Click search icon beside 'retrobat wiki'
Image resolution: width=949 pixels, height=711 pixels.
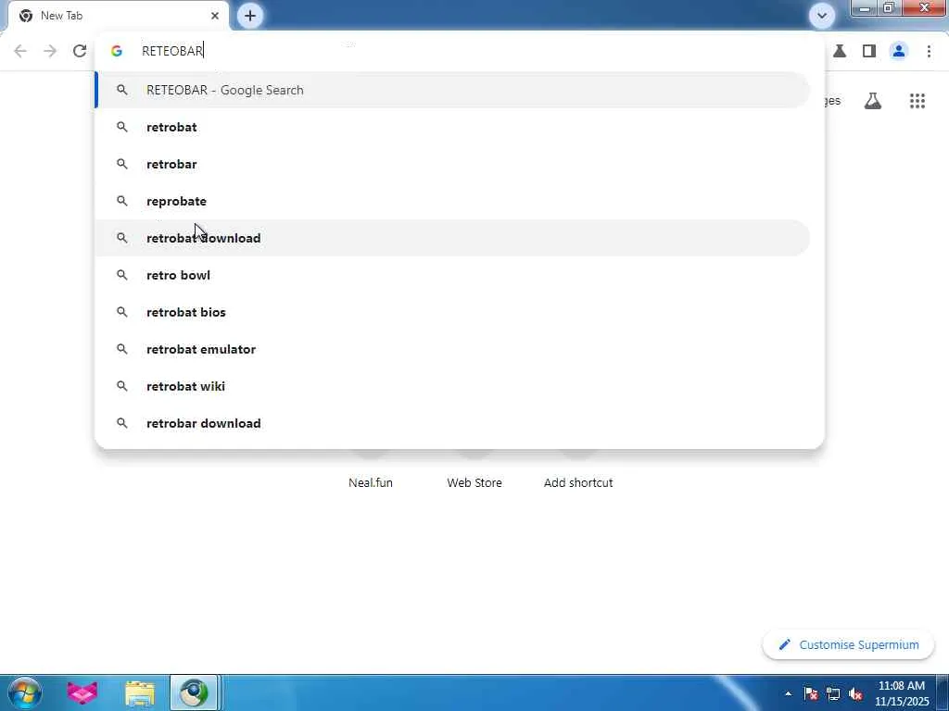tap(122, 386)
